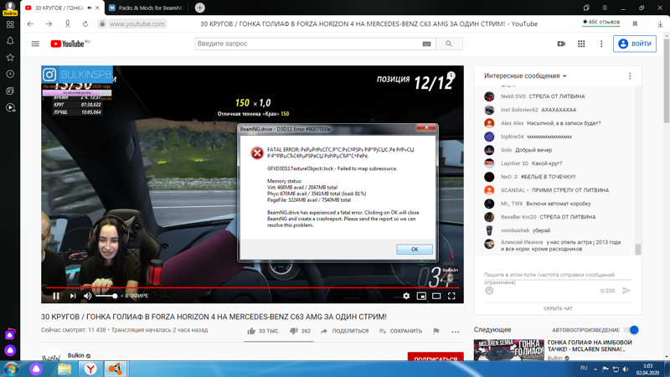Open the player settings gear
Screen dimensions: 670x377
coord(406,296)
